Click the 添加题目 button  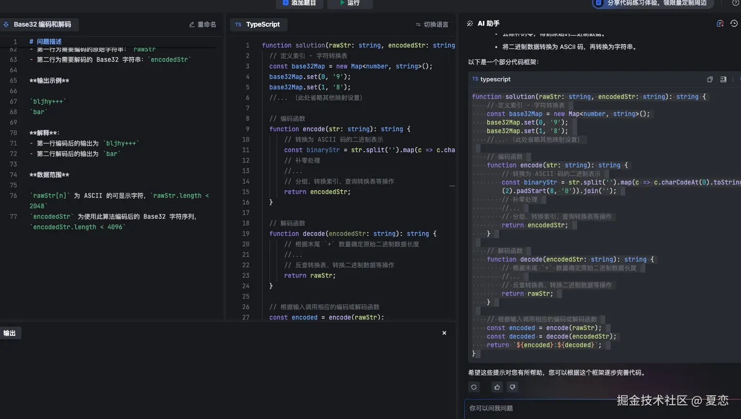(x=300, y=3)
